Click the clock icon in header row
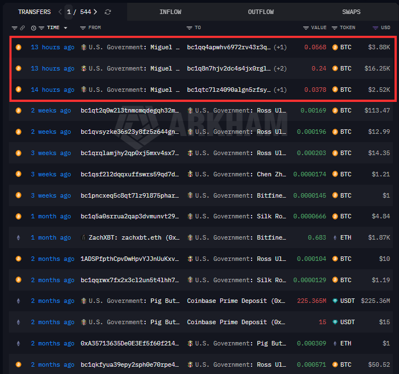399x374 pixels. coord(33,27)
